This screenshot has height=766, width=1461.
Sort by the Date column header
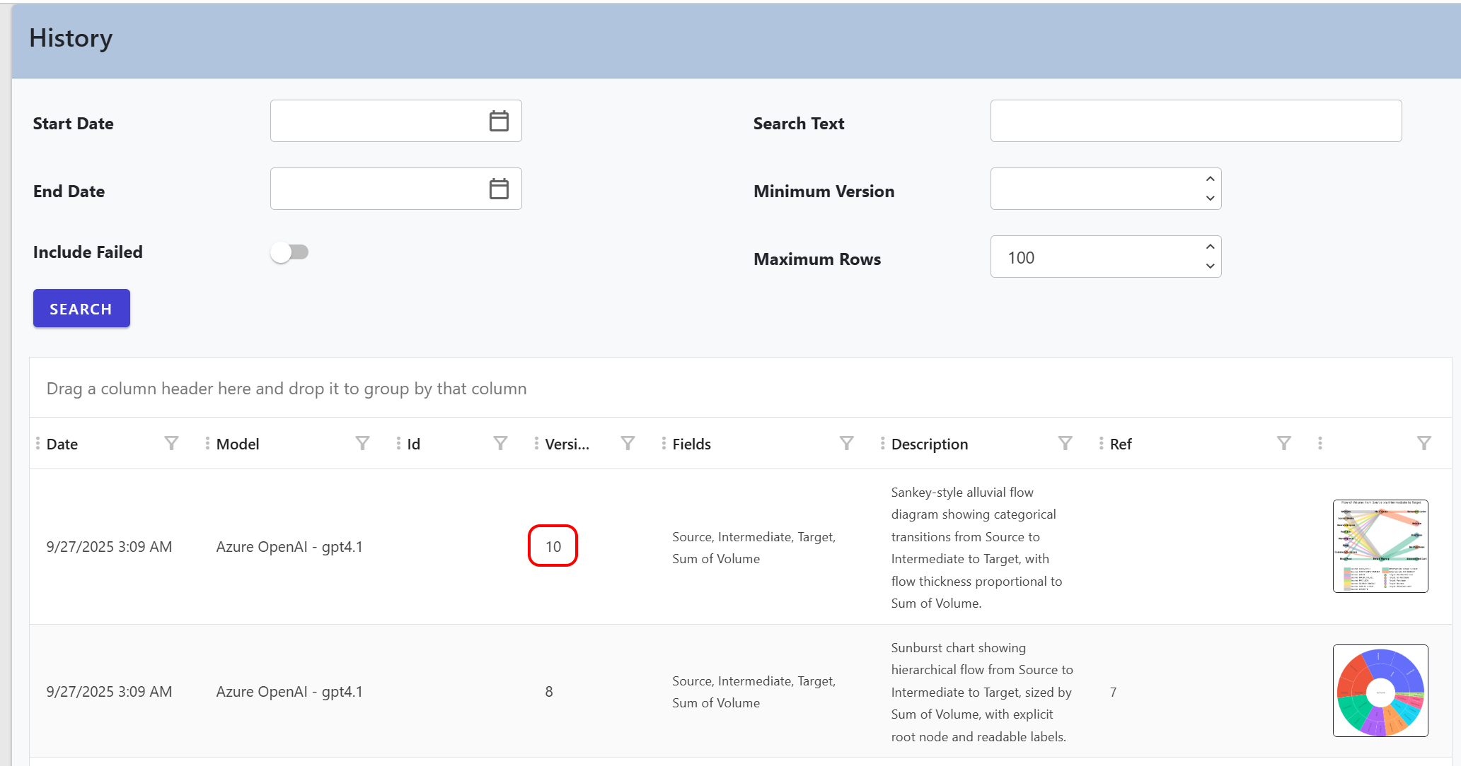pyautogui.click(x=62, y=444)
